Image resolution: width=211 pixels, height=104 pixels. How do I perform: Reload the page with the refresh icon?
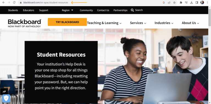pos(14,2)
